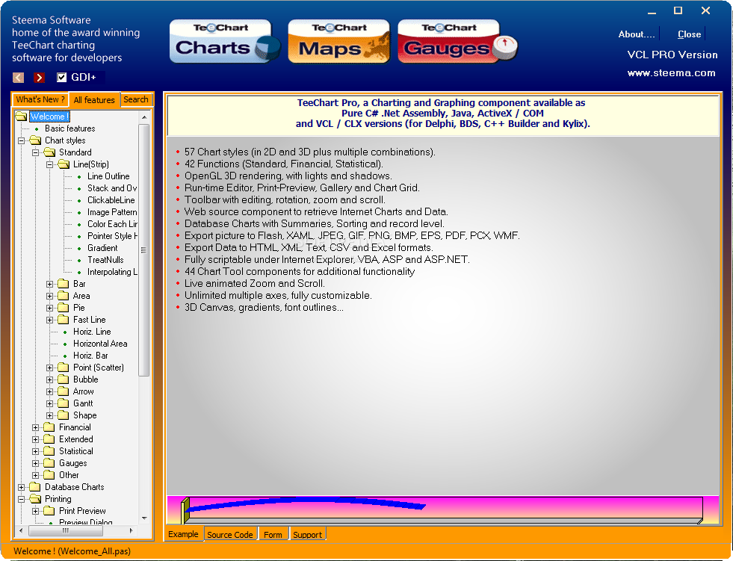Viewport: 733px width, 561px height.
Task: Click tree horizontal scrollbar right arrow
Action: tap(132, 530)
